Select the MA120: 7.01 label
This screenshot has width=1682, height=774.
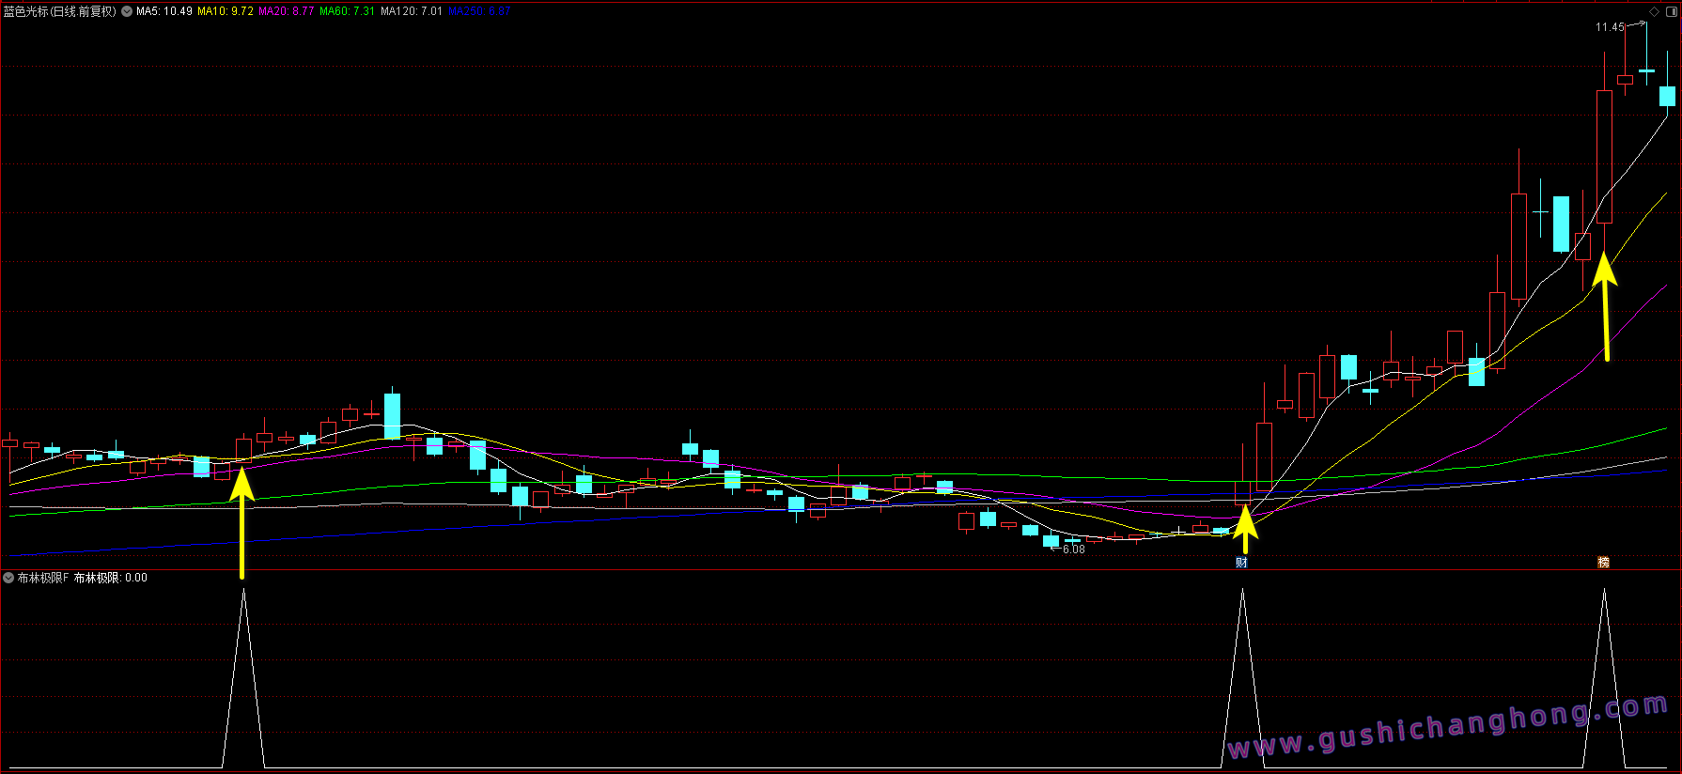pos(412,11)
